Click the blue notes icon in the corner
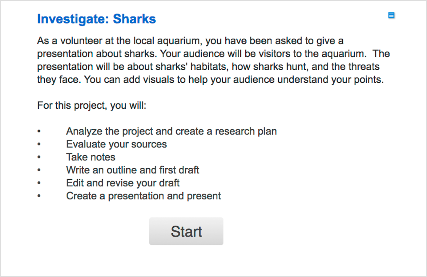Viewport: 427px width, 277px height. [x=391, y=15]
